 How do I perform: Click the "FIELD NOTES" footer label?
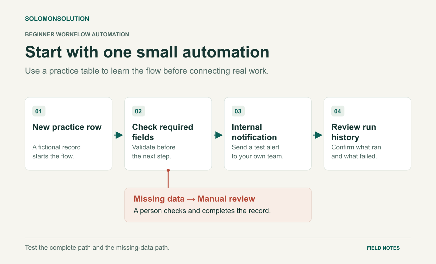(x=383, y=248)
